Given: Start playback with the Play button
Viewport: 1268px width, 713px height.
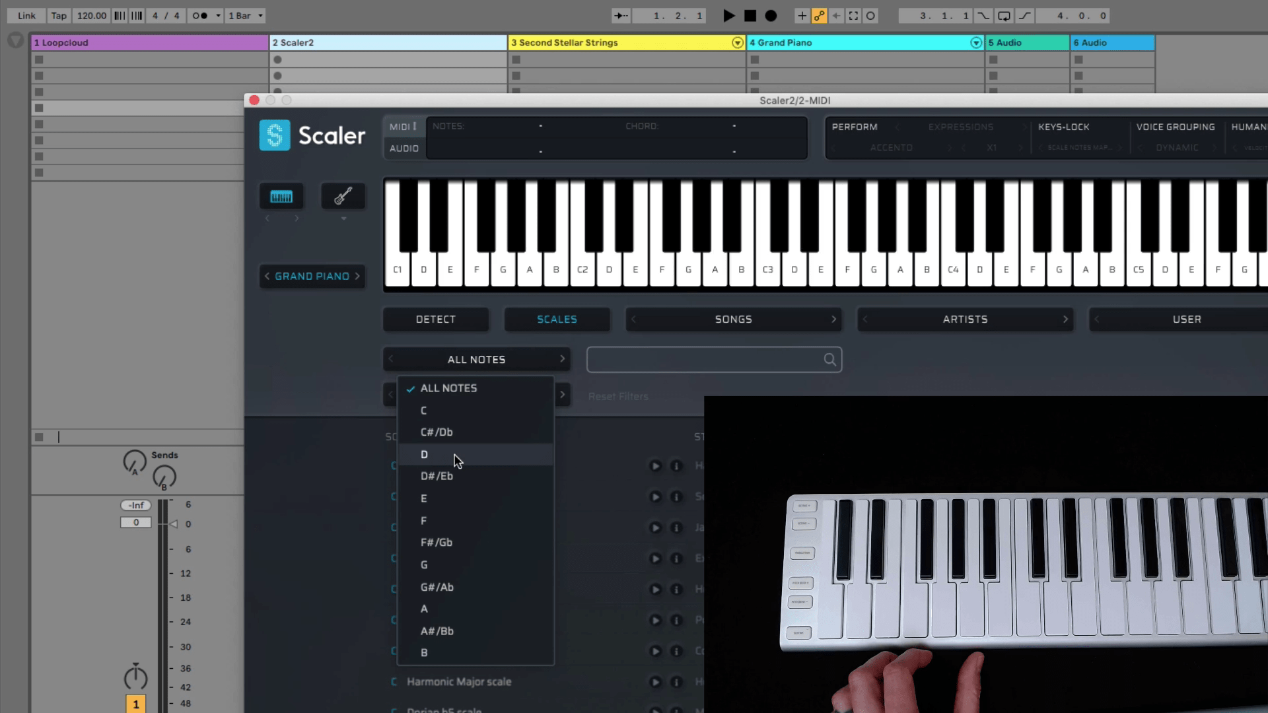Looking at the screenshot, I should 728,16.
